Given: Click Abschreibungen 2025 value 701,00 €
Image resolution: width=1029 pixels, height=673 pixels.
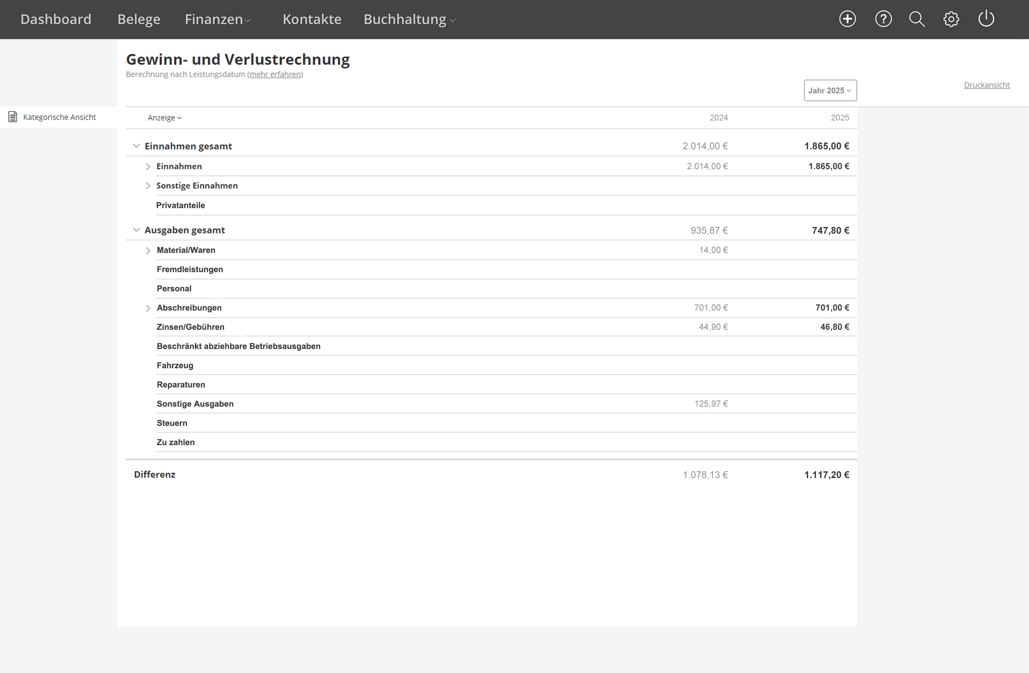Looking at the screenshot, I should point(832,308).
